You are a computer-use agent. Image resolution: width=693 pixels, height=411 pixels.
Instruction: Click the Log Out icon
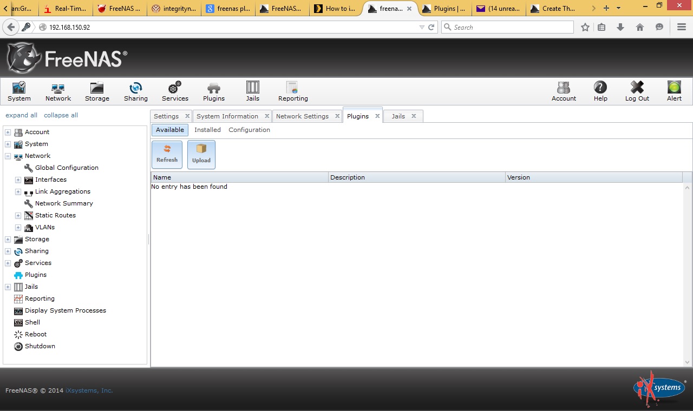pyautogui.click(x=637, y=91)
